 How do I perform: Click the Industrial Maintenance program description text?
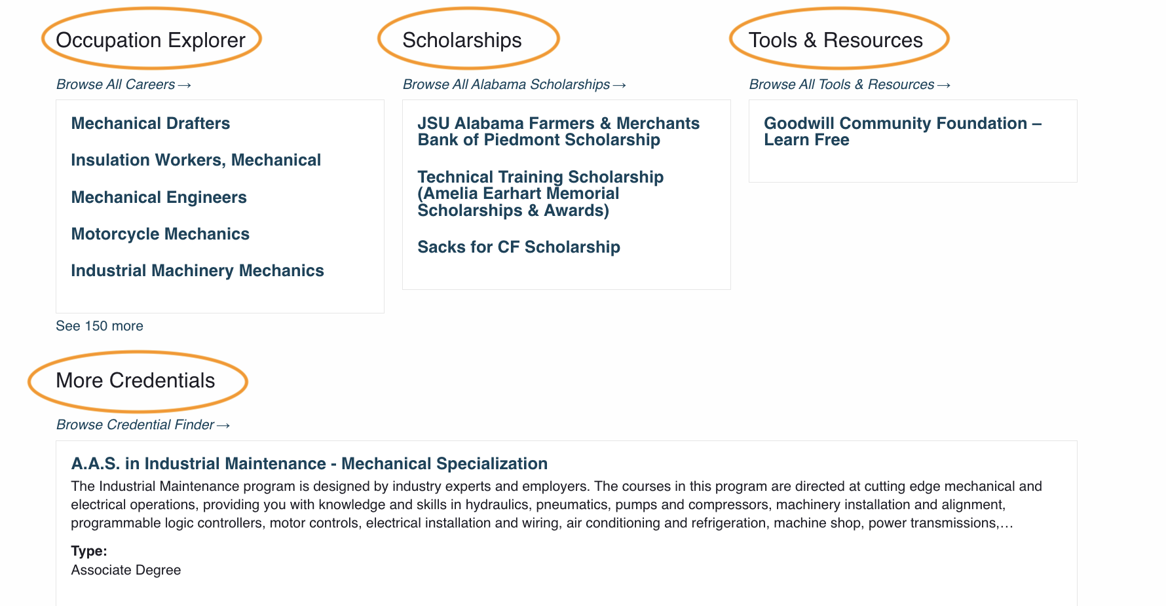(555, 505)
